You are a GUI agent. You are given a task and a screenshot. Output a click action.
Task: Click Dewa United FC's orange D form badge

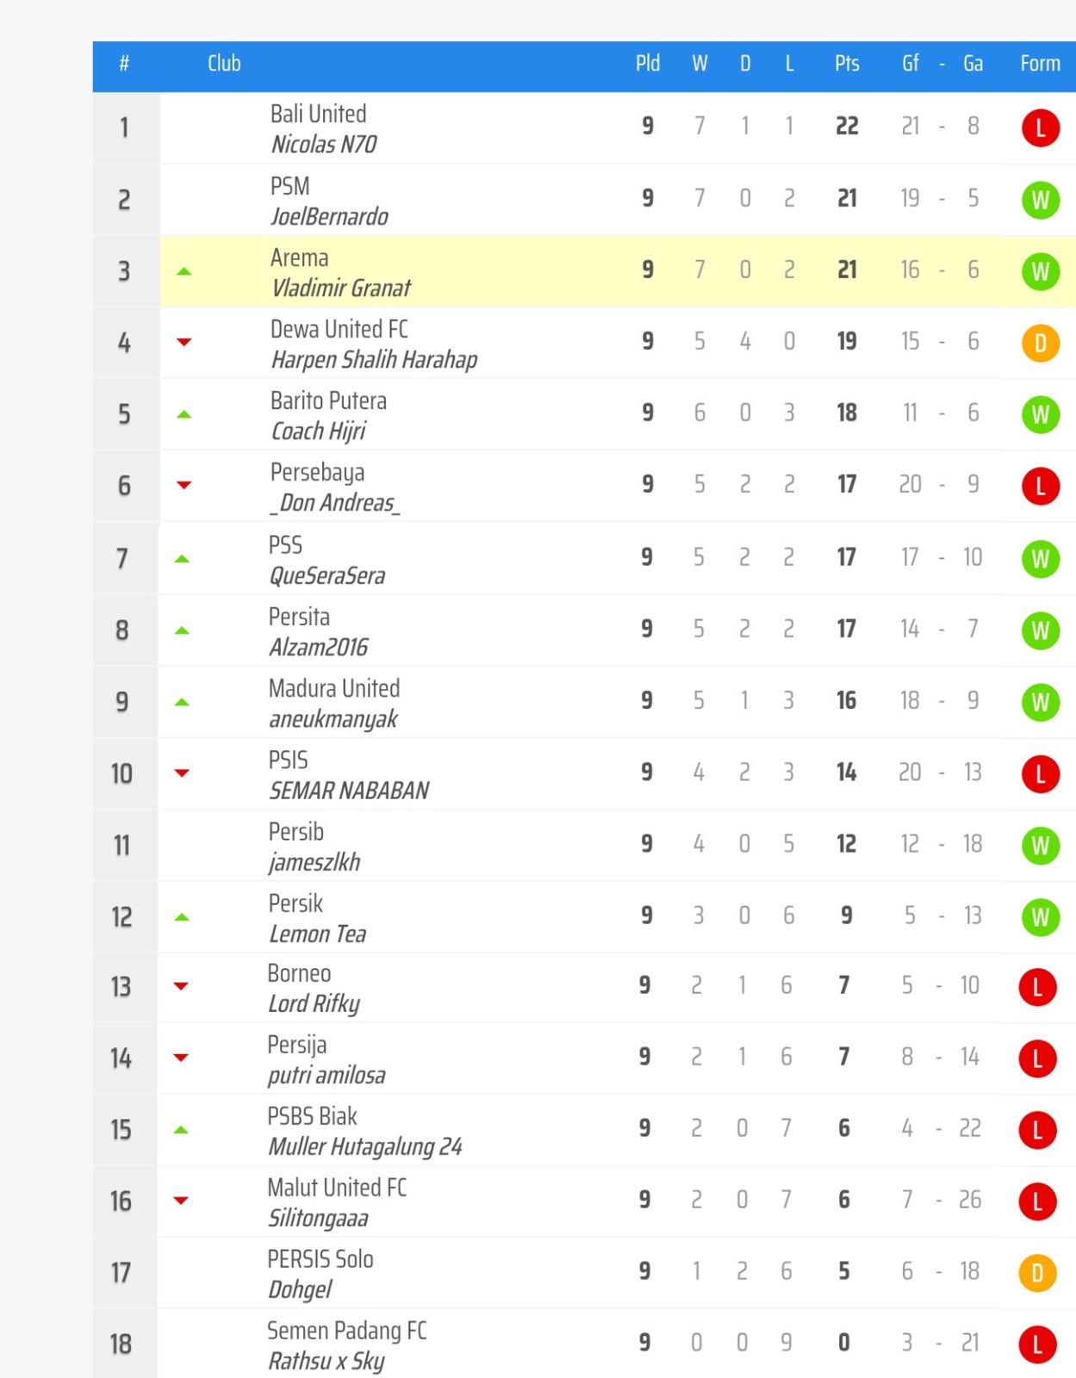(x=1040, y=344)
